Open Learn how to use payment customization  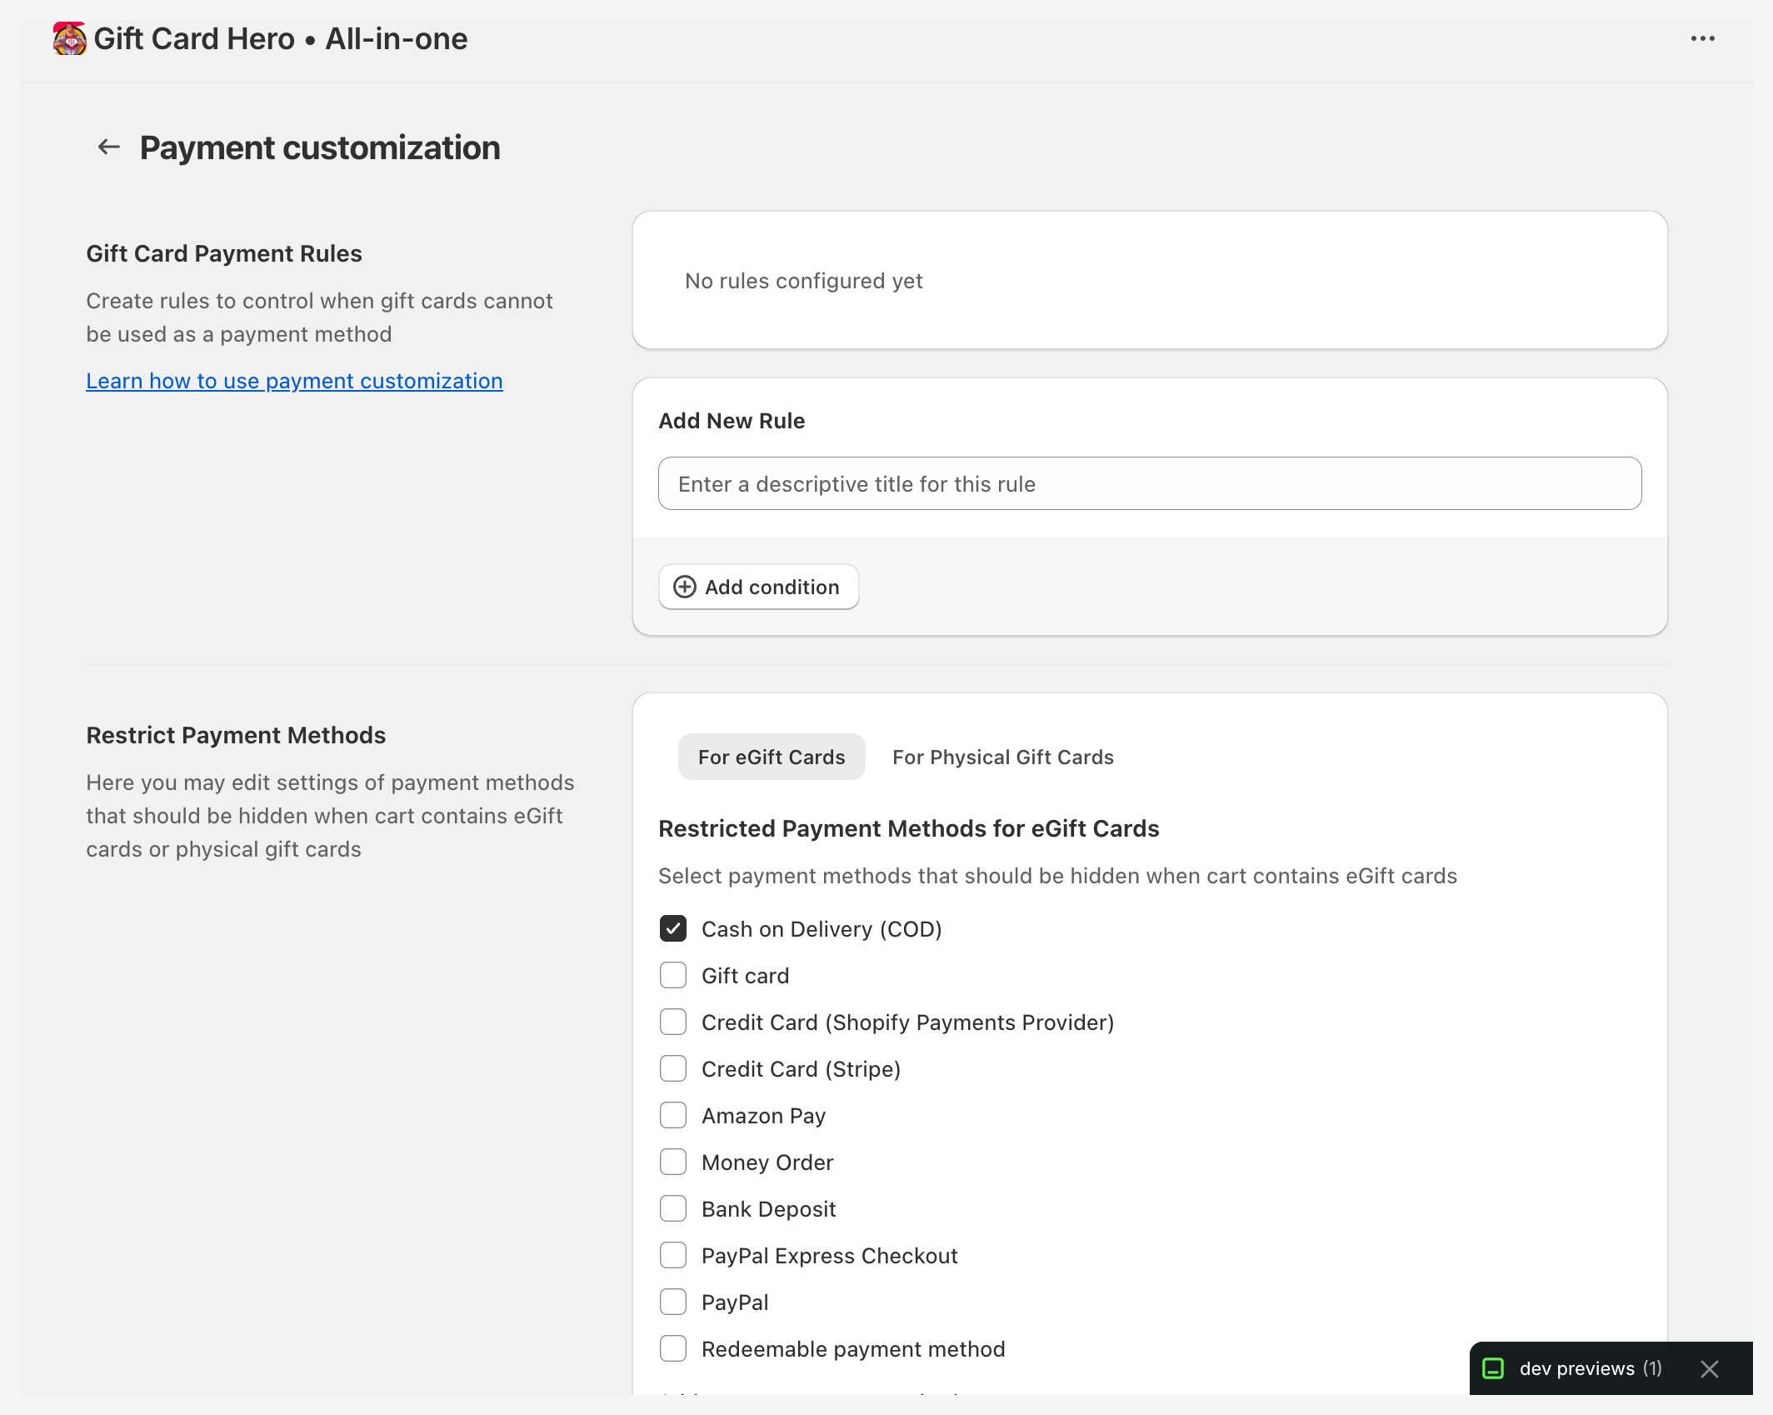294,381
